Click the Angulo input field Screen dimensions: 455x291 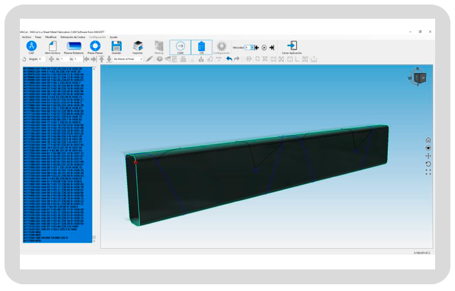[42, 58]
